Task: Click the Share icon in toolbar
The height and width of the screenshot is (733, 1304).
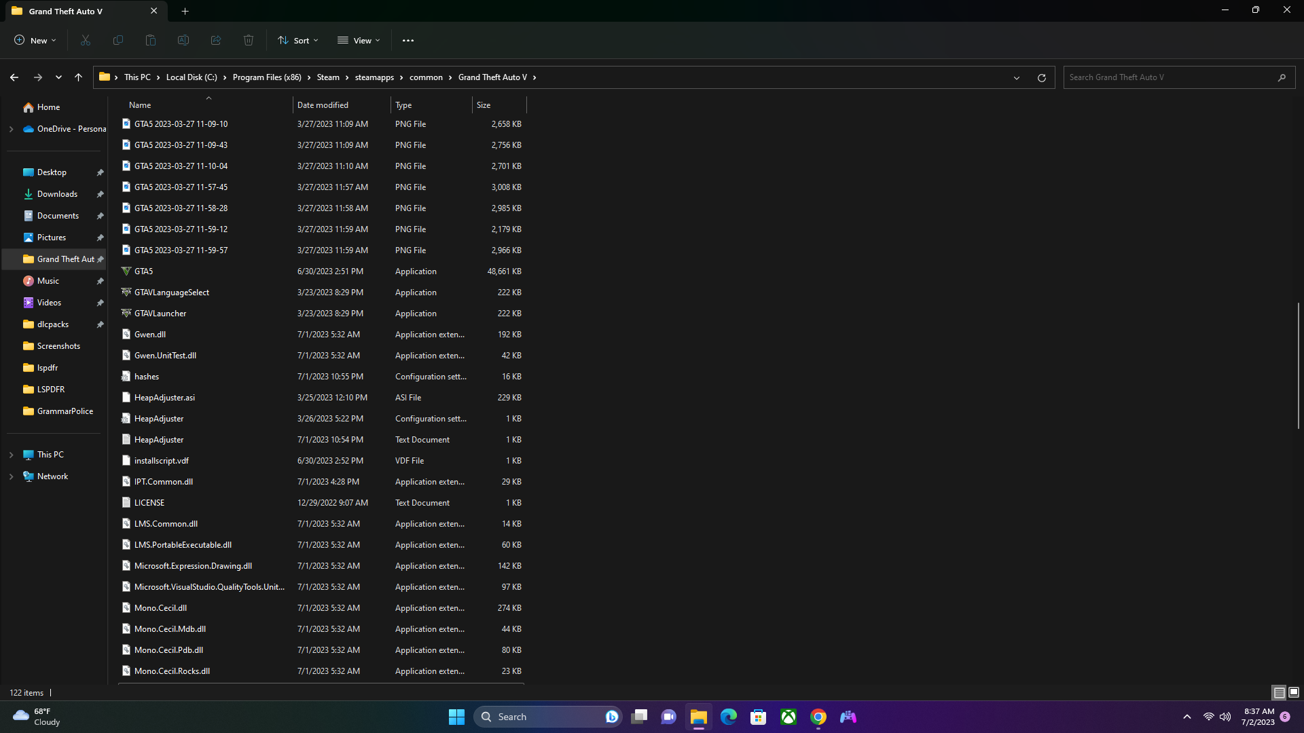Action: pos(216,41)
